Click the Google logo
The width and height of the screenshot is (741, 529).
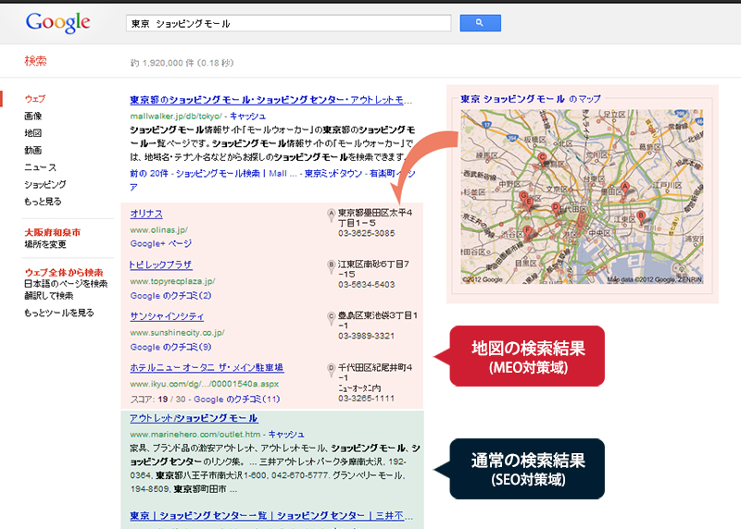coord(57,22)
